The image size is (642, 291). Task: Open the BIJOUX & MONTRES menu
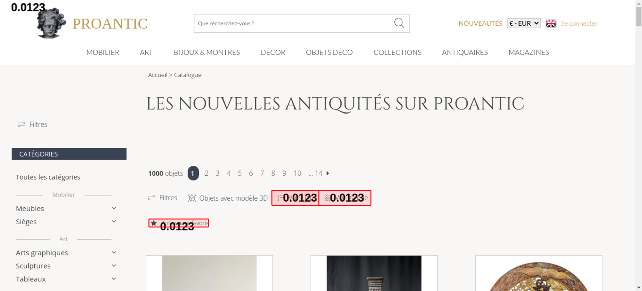click(207, 52)
